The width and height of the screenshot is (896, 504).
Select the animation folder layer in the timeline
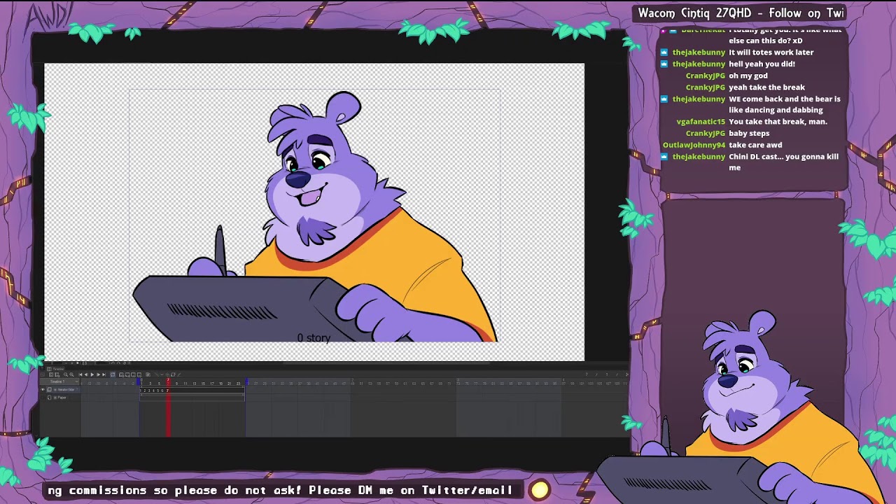(62, 389)
